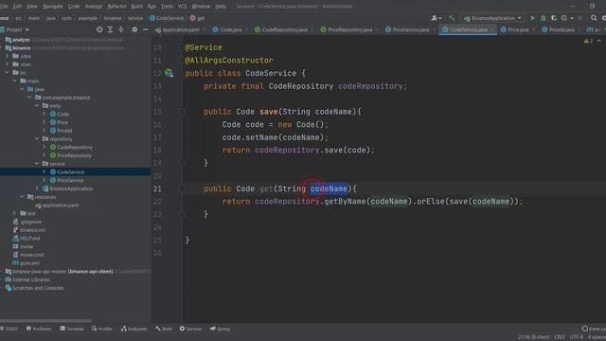This screenshot has height=341, width=606.
Task: Click the Collapse All icon in Project panel
Action: [121, 29]
